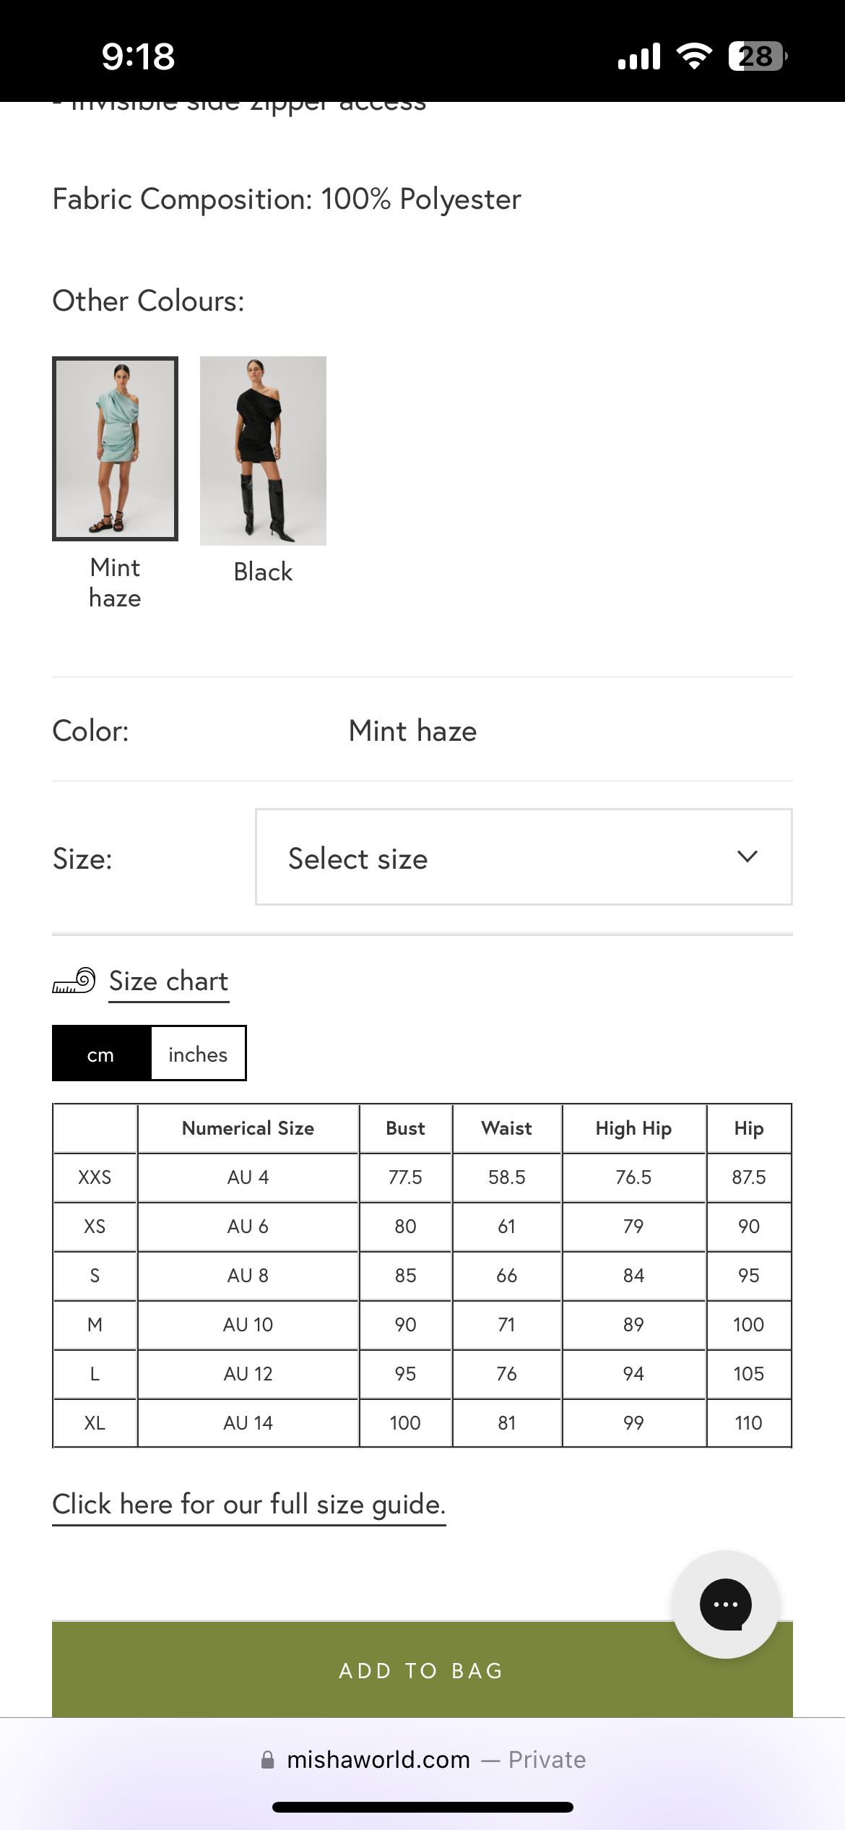Select the Black colour thumbnail
Screen dimensions: 845x1830
point(263,450)
